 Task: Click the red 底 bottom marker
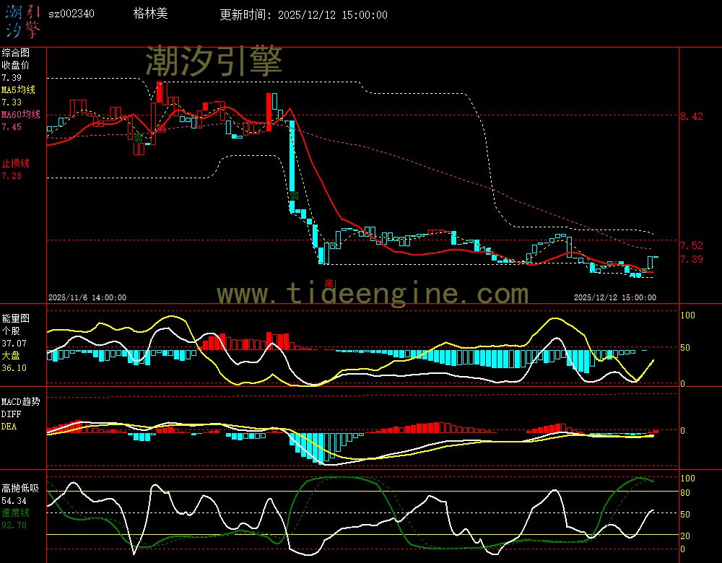pos(329,282)
